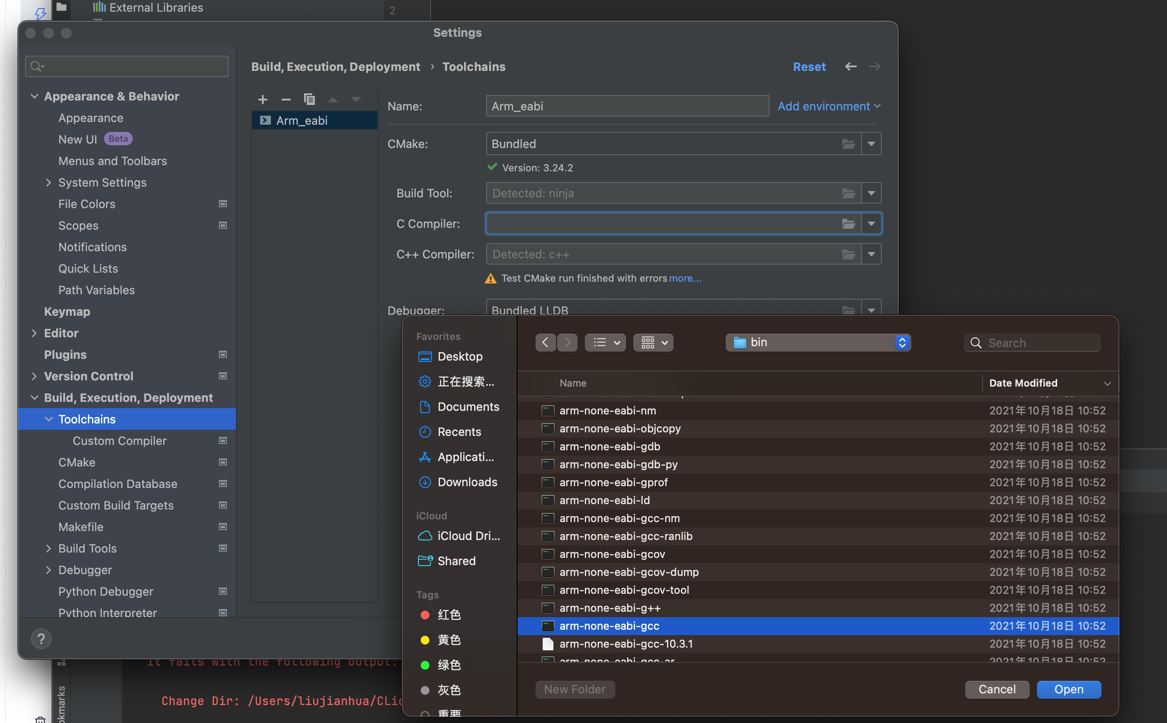Add a new toolchain with the plus icon
This screenshot has height=723, width=1167.
[x=262, y=100]
